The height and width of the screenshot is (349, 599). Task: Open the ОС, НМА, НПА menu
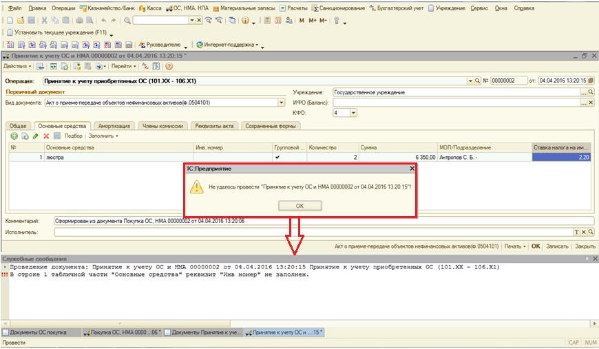pyautogui.click(x=187, y=8)
